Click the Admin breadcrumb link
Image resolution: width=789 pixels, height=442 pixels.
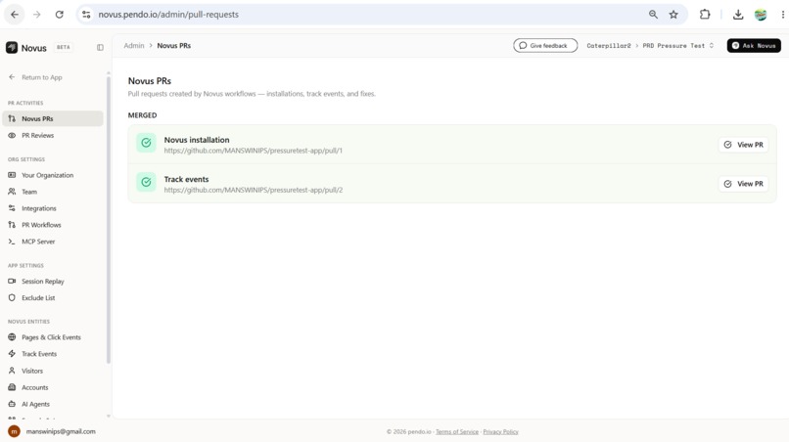coord(134,45)
